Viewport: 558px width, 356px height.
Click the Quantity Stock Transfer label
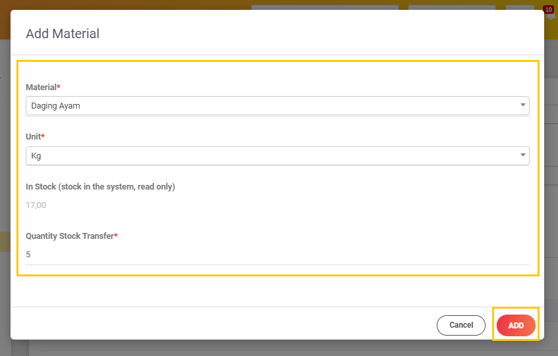coord(70,236)
